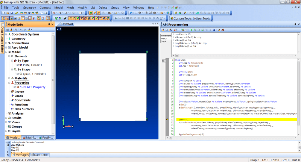Click the New Model icon in the toolbar
Screen dimensions: 301x162
4,13
